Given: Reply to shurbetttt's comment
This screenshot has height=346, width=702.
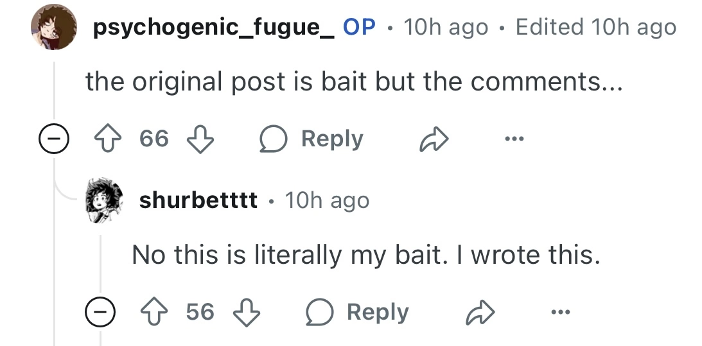Looking at the screenshot, I should pos(356,313).
